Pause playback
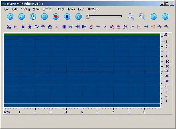176x129 pixels. pyautogui.click(x=44, y=17)
